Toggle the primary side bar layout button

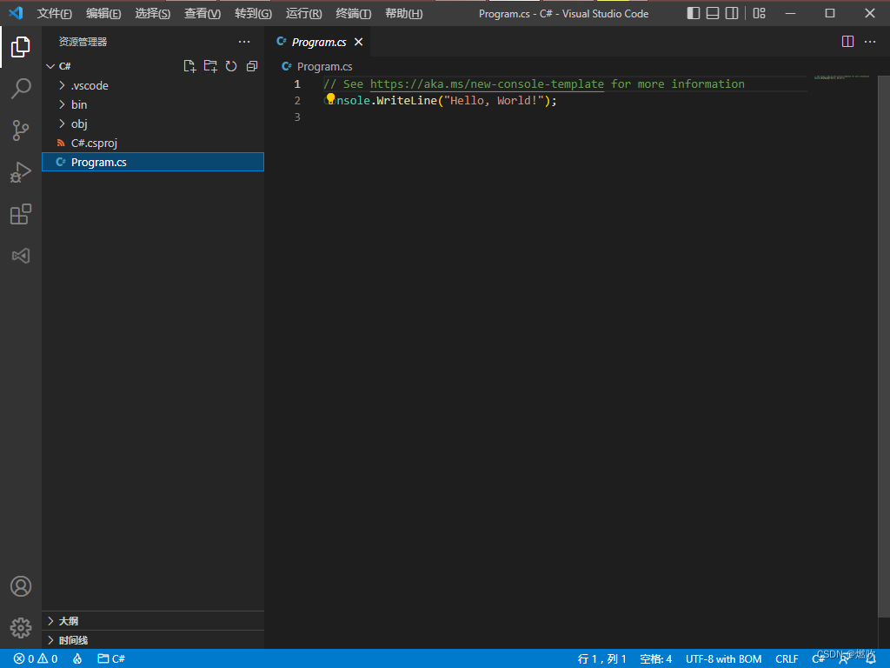tap(693, 13)
